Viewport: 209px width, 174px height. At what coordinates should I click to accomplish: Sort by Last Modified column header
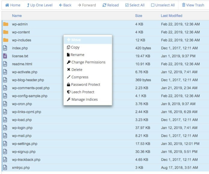click(x=171, y=16)
